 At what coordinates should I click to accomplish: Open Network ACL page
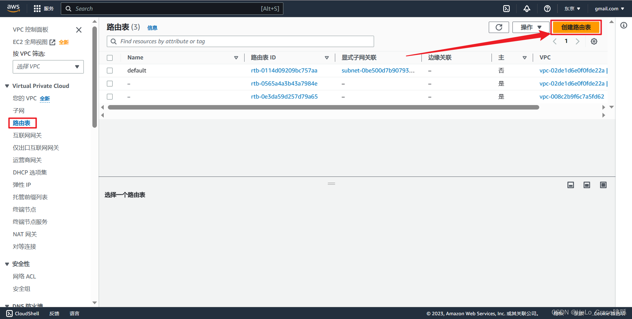tap(24, 276)
